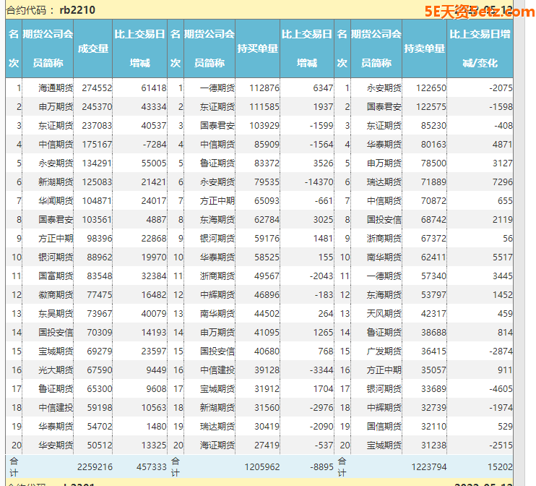Click volume value 134291
Screen dimensions: 536x486
tap(97, 163)
